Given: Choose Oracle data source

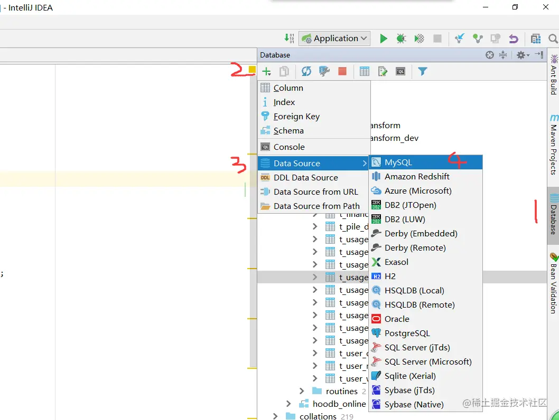Looking at the screenshot, I should 426,319.
